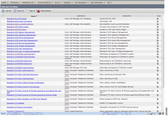Image resolution: width=168 pixels, height=122 pixels.
Task: Copy the Standard CCM User Management role
Action: tap(158, 49)
